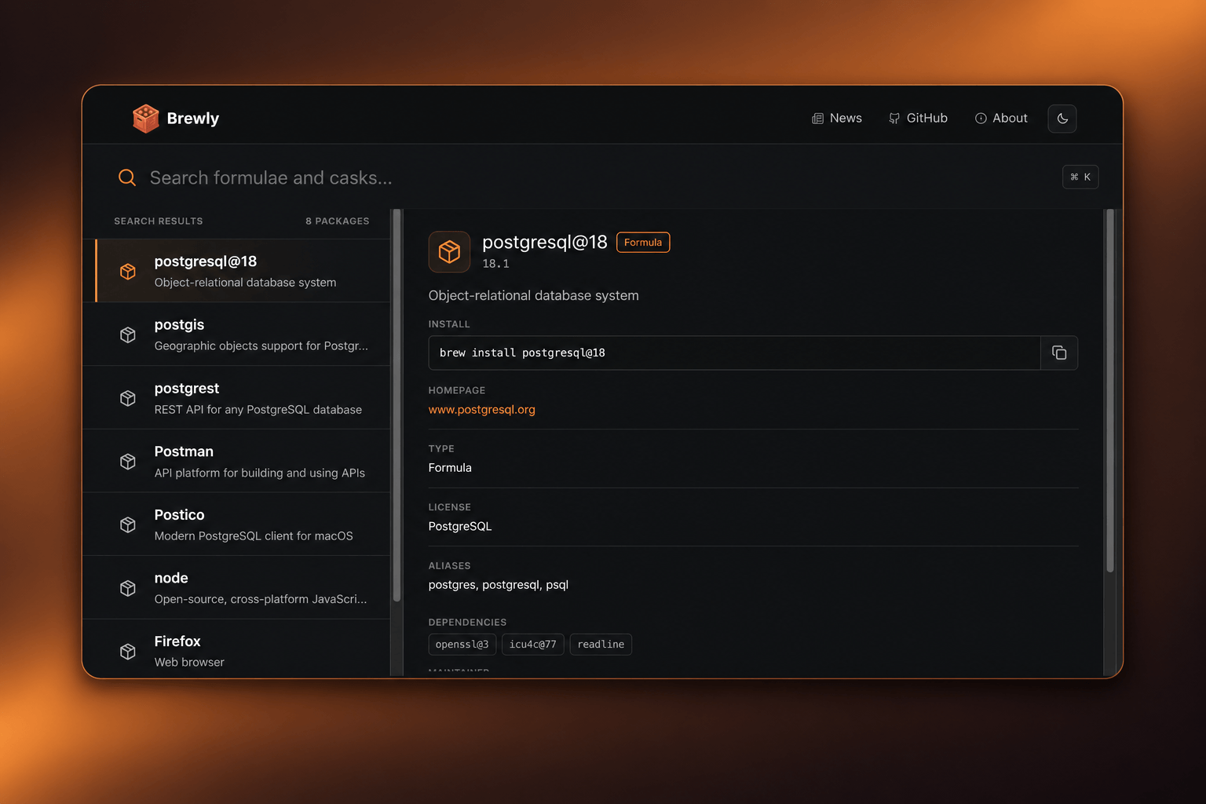1206x804 pixels.
Task: Click the Formula value under TYPE
Action: (x=450, y=468)
